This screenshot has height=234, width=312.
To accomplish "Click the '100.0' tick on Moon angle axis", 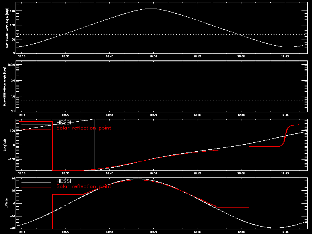I will tap(11, 65).
